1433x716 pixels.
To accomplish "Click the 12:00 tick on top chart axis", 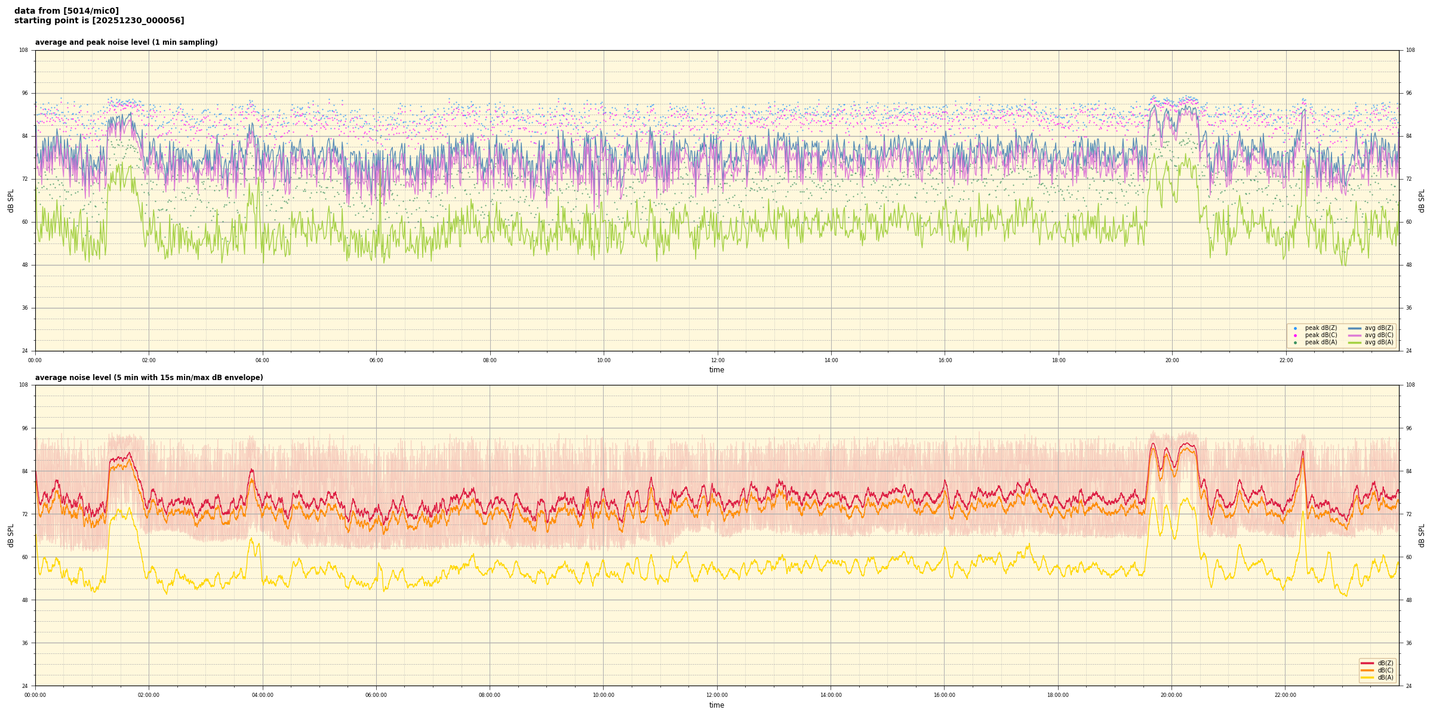I will pos(717,360).
